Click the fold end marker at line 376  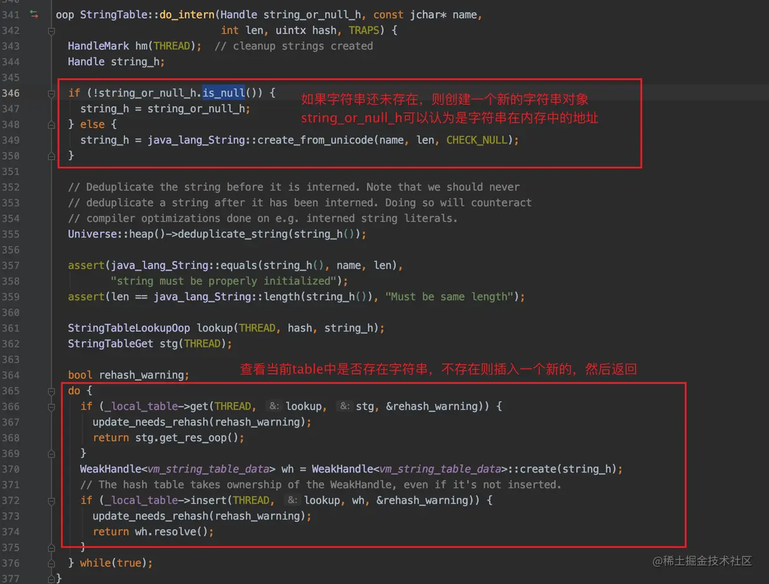[x=52, y=563]
